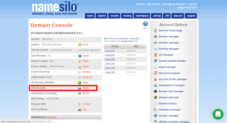Open the live chat bubble button

coord(218,114)
